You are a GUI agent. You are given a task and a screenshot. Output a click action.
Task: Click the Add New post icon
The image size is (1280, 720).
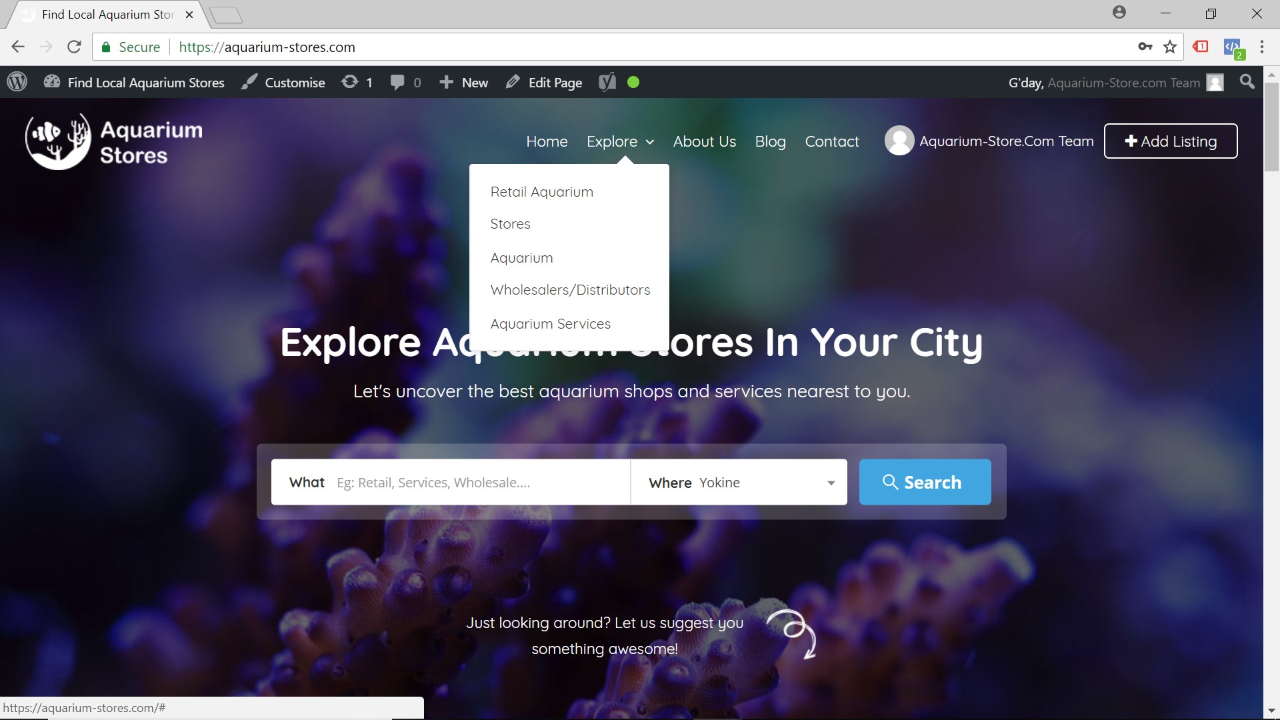coord(463,83)
